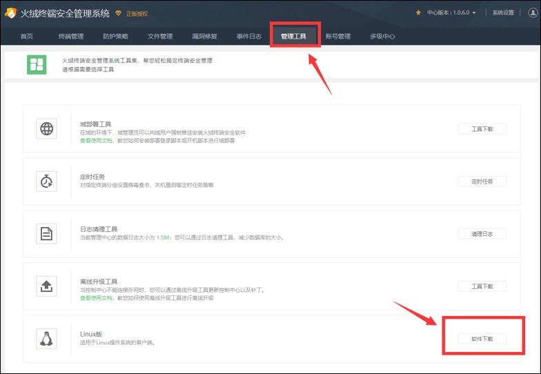
Task: Open 查看使用文档 link under 离线升级工具
Action: [x=97, y=298]
